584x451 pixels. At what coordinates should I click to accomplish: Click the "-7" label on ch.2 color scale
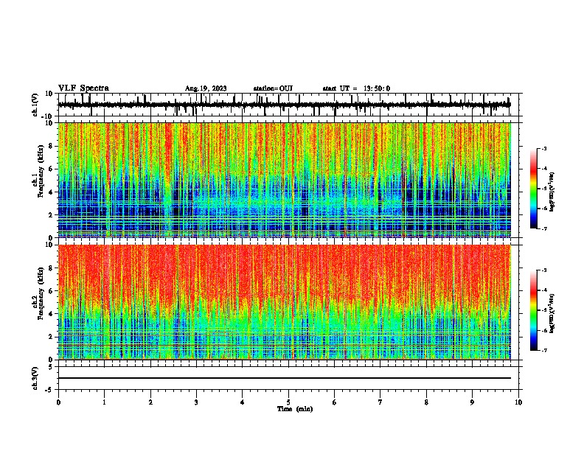543,350
